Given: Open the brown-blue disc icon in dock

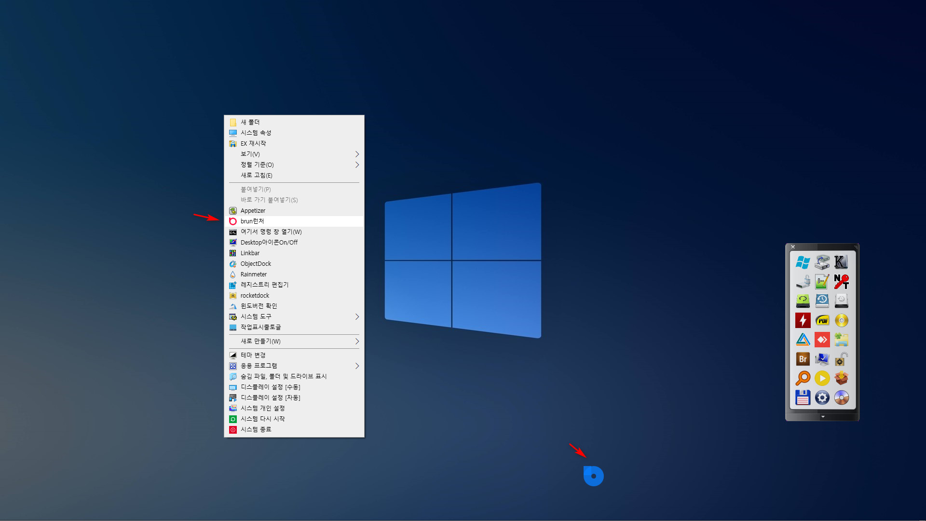Looking at the screenshot, I should tap(842, 398).
